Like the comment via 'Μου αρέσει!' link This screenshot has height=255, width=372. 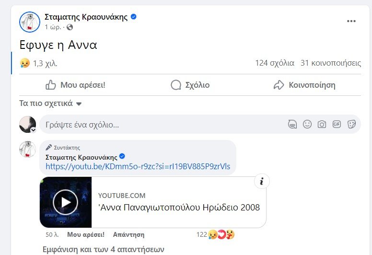pos(86,235)
